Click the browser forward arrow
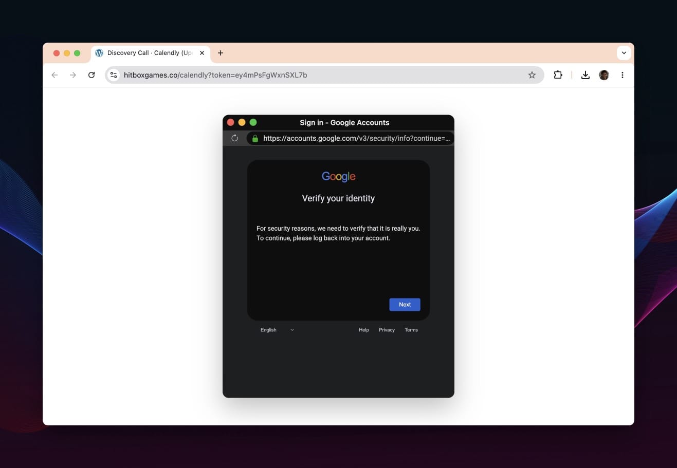 (x=73, y=75)
